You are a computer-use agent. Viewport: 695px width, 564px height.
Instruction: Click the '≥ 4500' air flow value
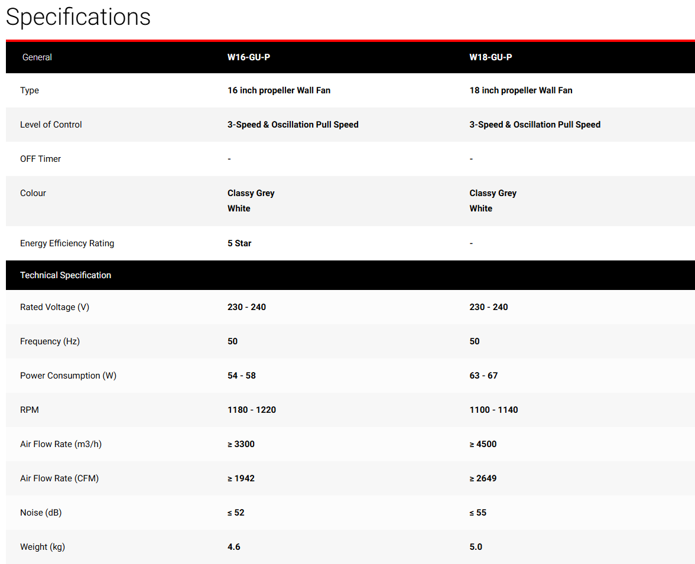click(x=483, y=444)
